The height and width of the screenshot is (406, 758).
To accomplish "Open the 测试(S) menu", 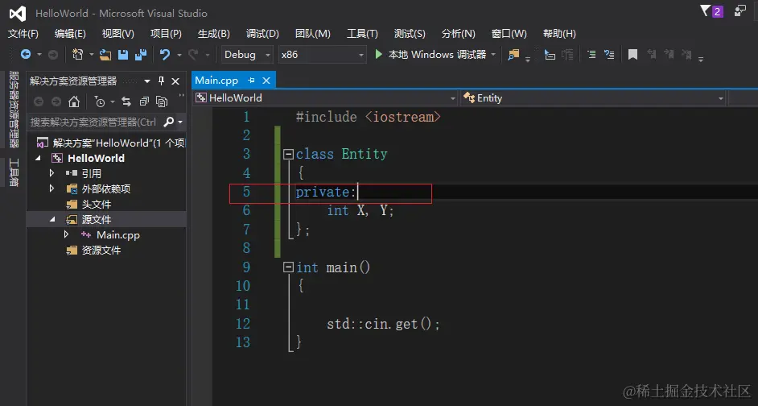I will [410, 33].
